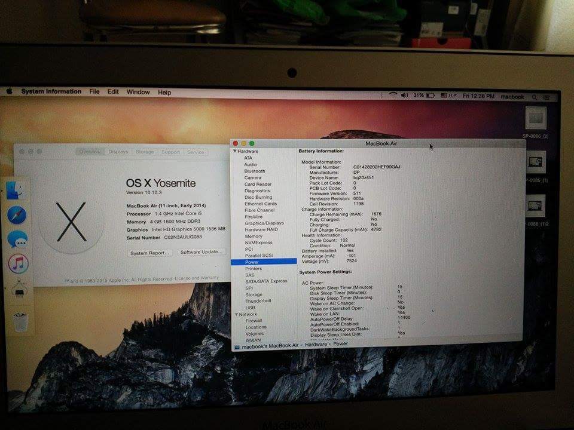Click the System Report... button
The height and width of the screenshot is (430, 574).
tap(149, 253)
